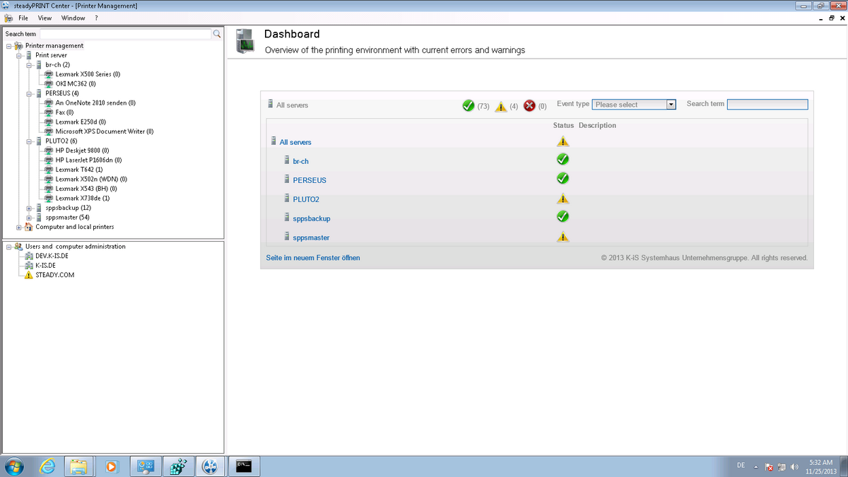Click the Fax printer icon in tree
This screenshot has height=477, width=848.
tap(49, 112)
